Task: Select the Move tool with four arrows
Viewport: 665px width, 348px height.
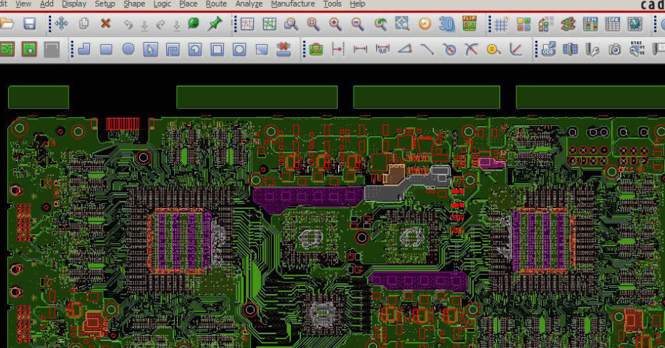Action: click(x=61, y=24)
